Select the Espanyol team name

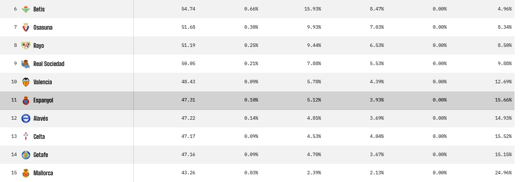click(x=43, y=100)
